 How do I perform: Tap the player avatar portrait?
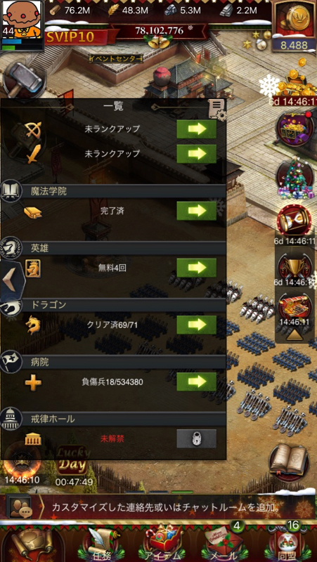coord(22,20)
